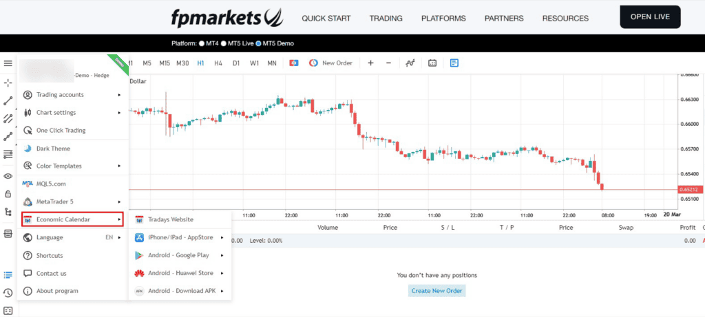Click the fpmarkets logo
Screen dimensions: 705x317
[227, 18]
